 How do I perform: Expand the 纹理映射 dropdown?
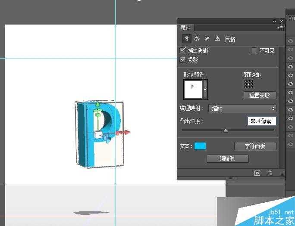pos(242,108)
